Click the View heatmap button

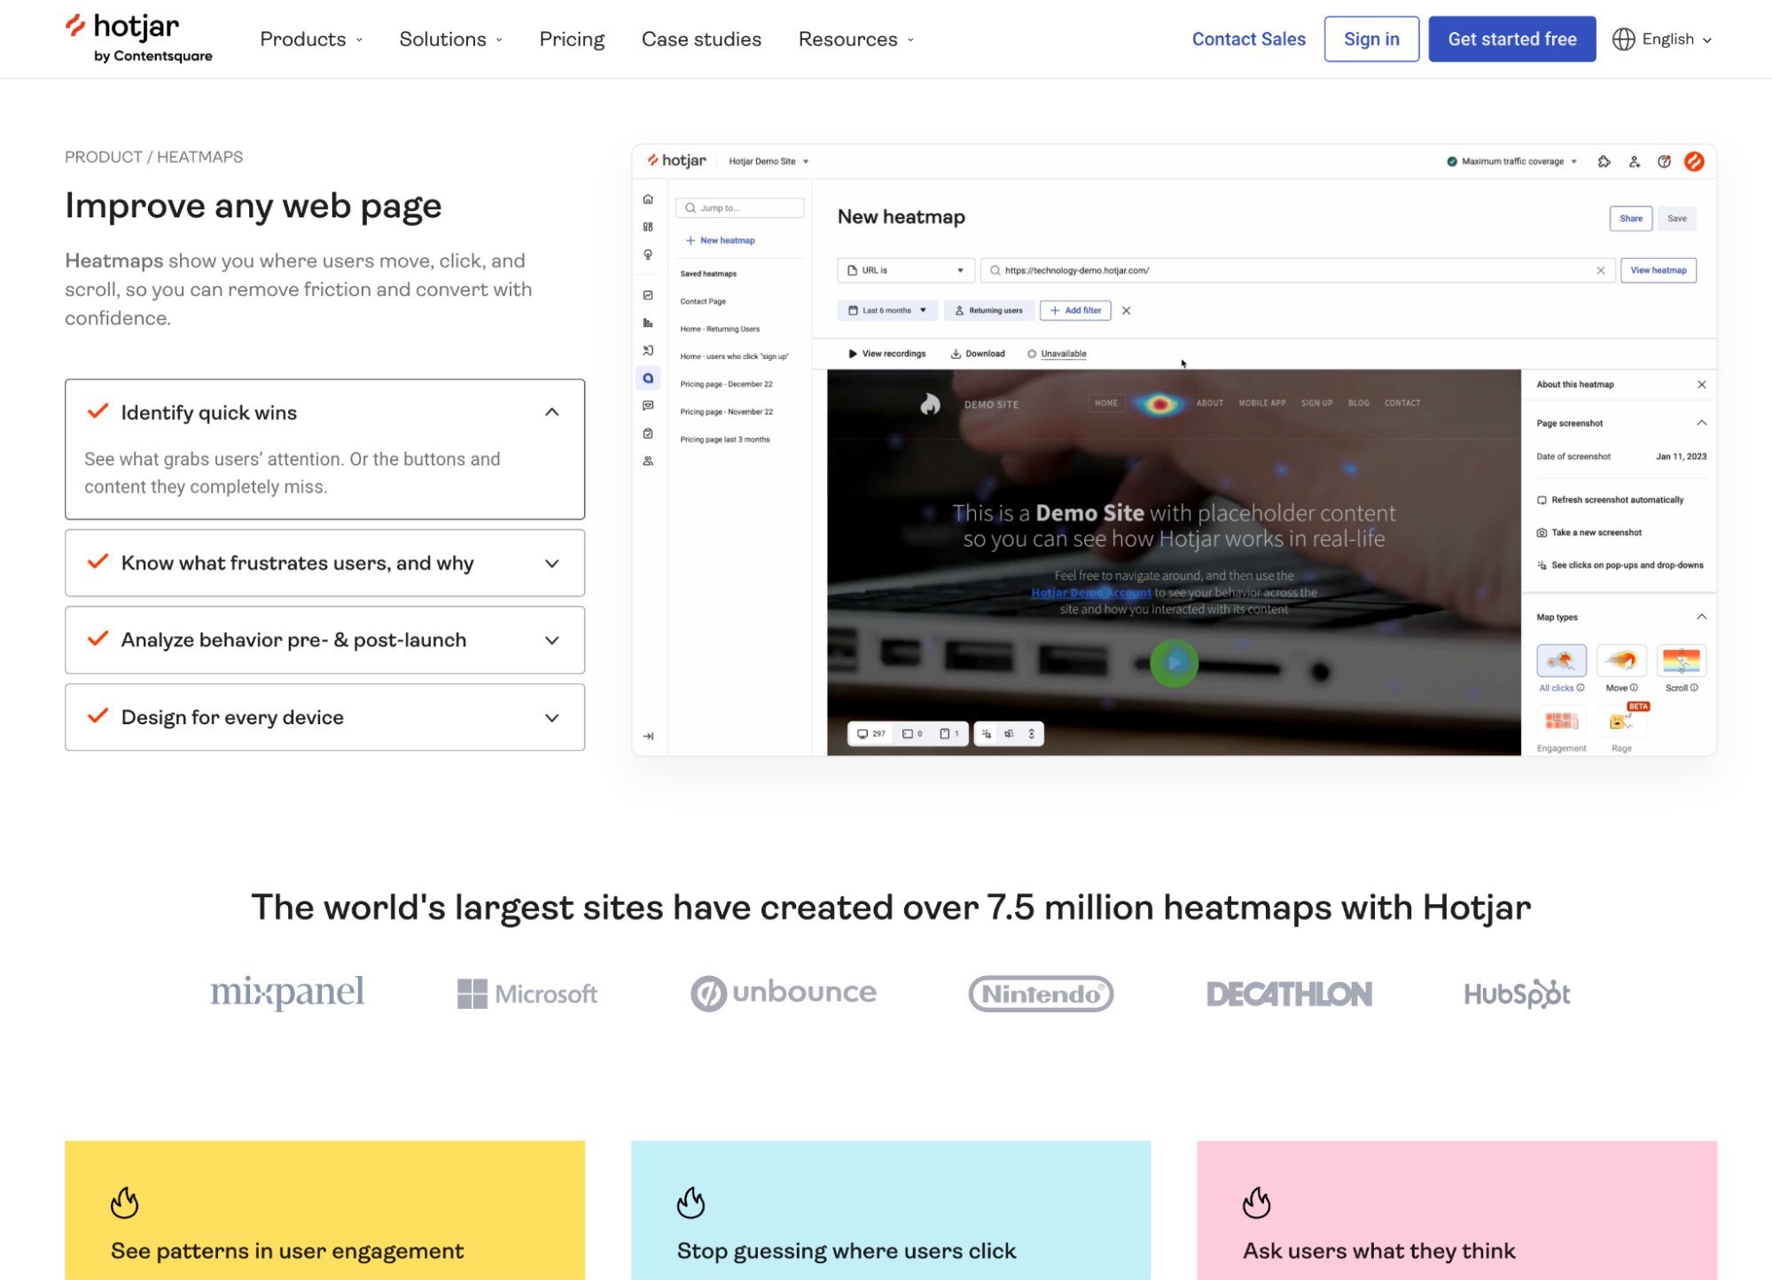1658,270
